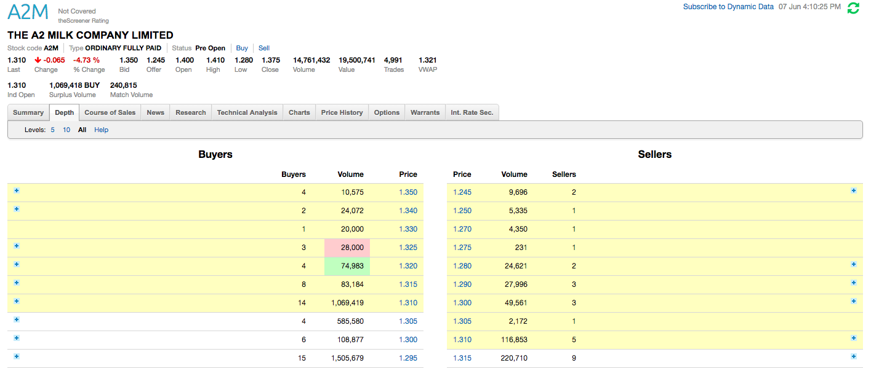
Task: Click the VWAP value 1.321
Action: coord(428,60)
